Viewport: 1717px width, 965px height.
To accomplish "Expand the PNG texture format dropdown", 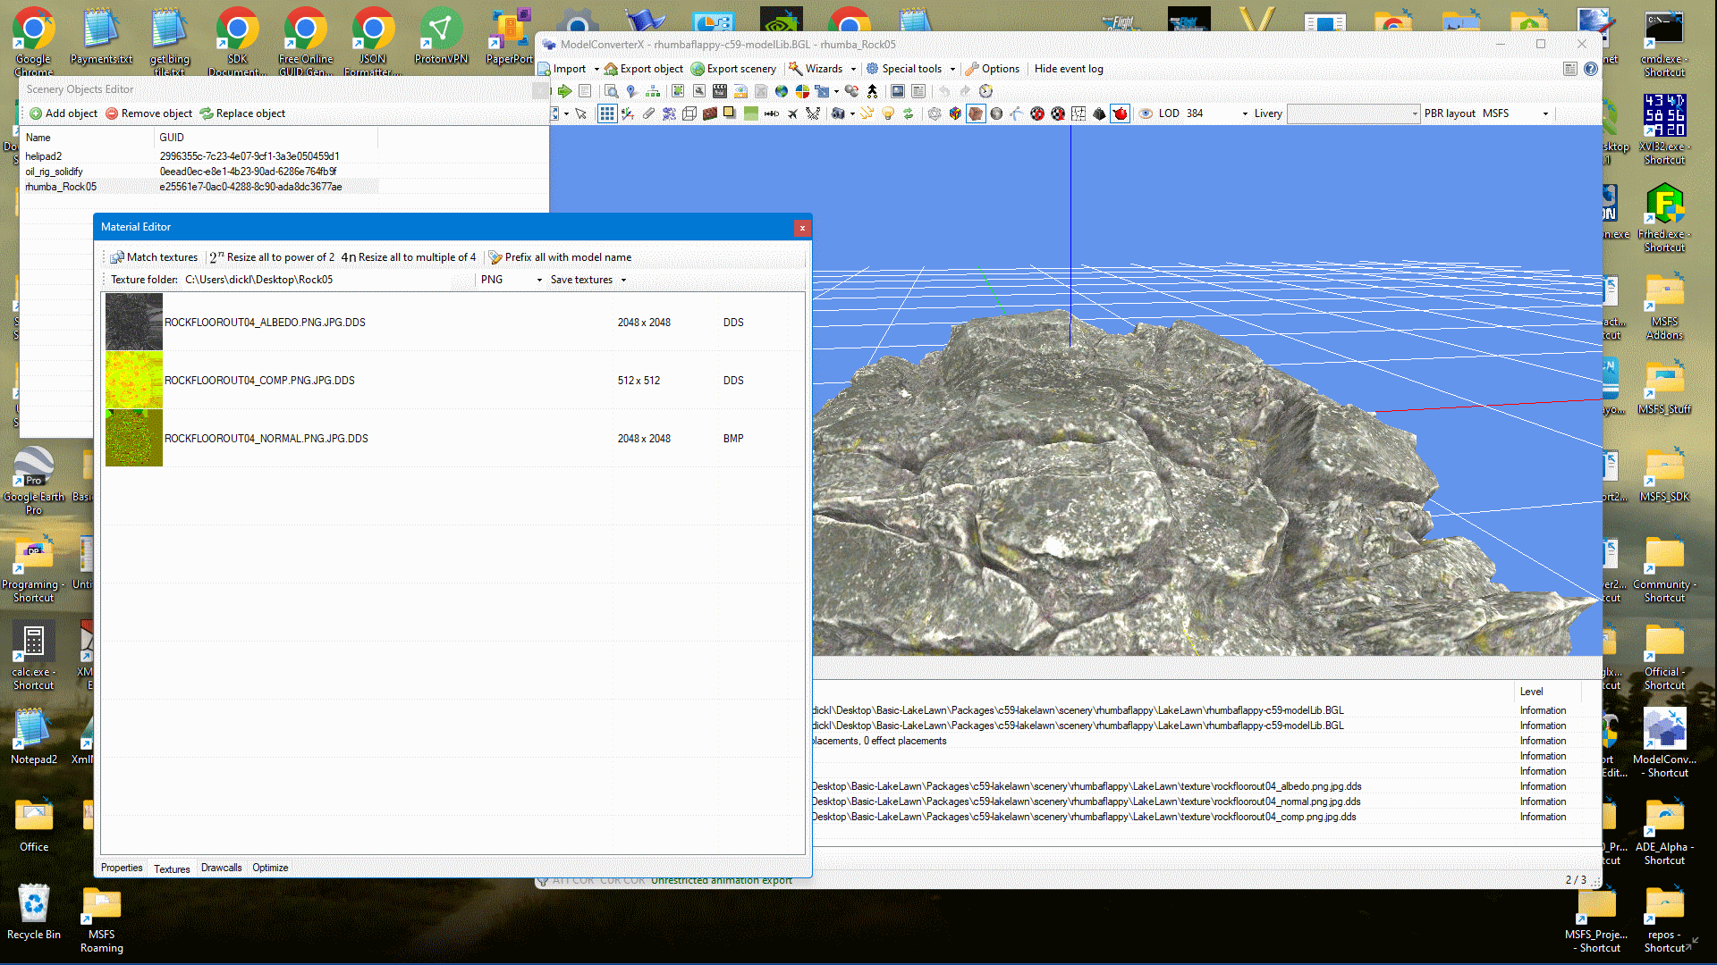I will (538, 280).
